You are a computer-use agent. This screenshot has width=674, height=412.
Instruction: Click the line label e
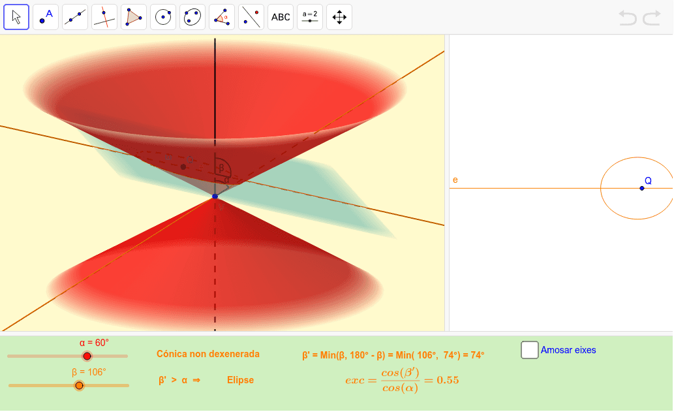tap(455, 180)
